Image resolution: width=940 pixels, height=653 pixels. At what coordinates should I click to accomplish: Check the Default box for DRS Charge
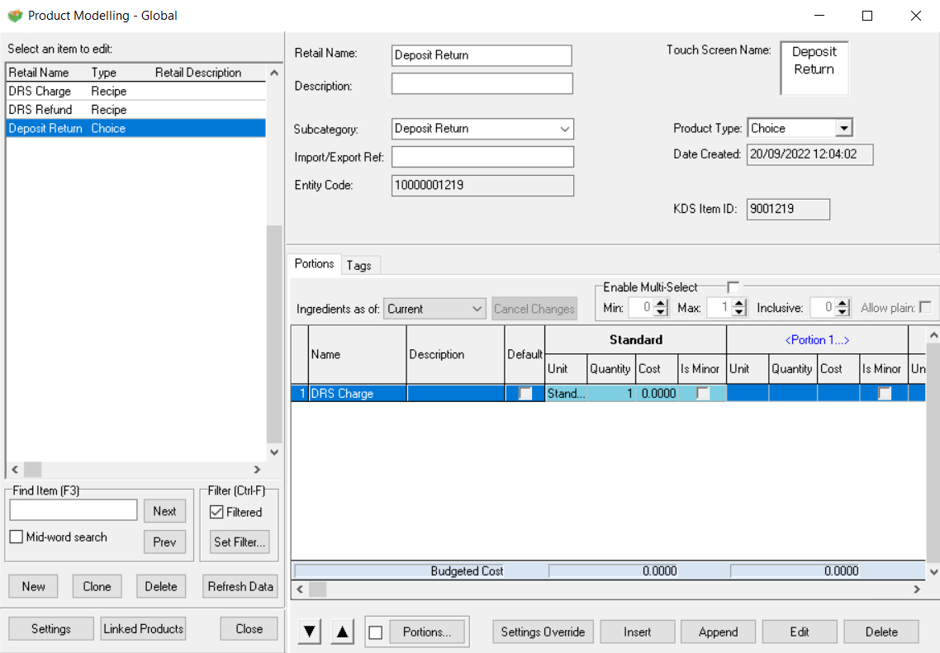525,394
